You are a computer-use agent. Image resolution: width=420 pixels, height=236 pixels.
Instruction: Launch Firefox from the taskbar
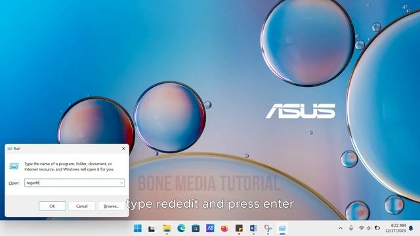(224, 228)
